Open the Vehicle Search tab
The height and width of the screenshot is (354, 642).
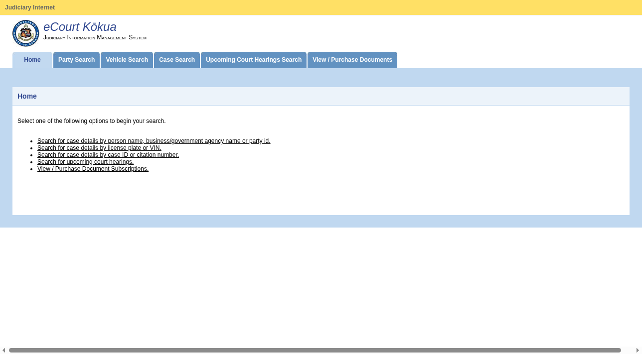pos(127,60)
